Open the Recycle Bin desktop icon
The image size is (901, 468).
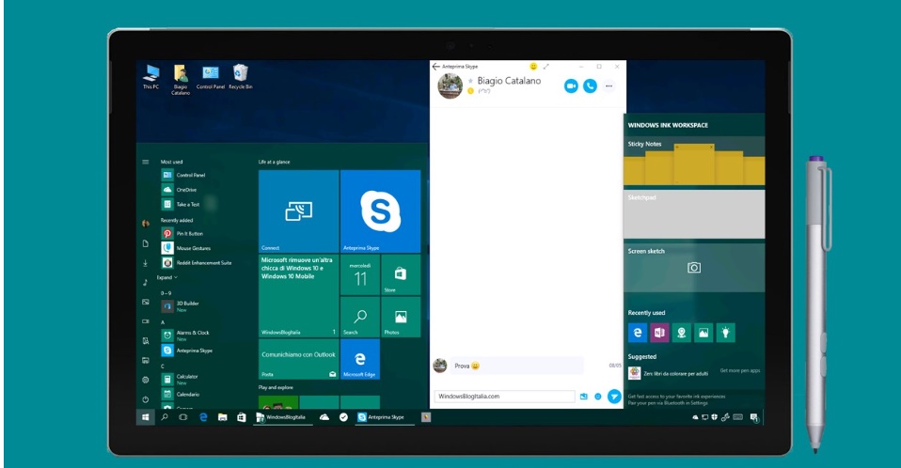pyautogui.click(x=241, y=75)
